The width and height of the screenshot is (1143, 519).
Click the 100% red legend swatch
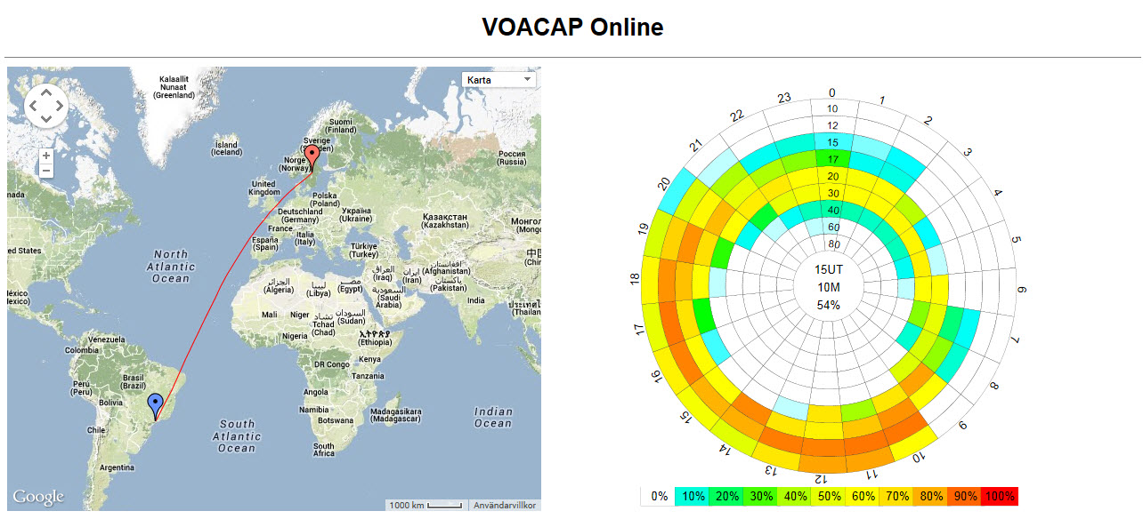(x=998, y=496)
